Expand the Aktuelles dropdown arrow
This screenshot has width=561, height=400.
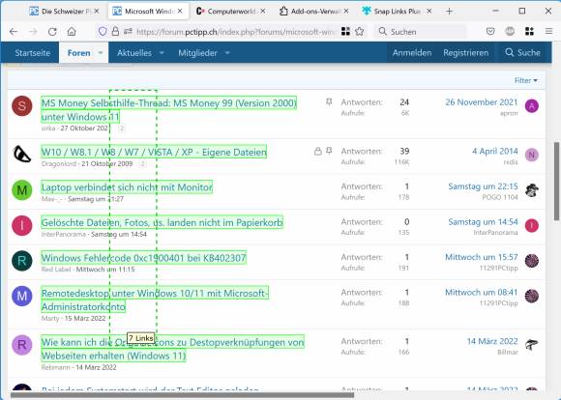click(x=162, y=52)
